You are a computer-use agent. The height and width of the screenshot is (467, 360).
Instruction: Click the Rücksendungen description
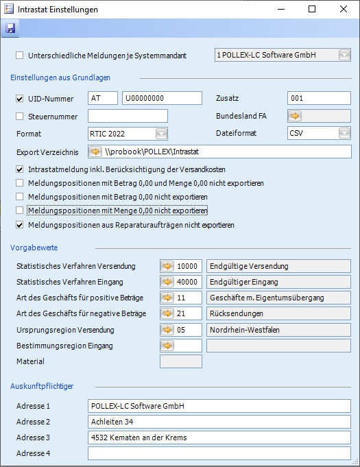click(278, 313)
